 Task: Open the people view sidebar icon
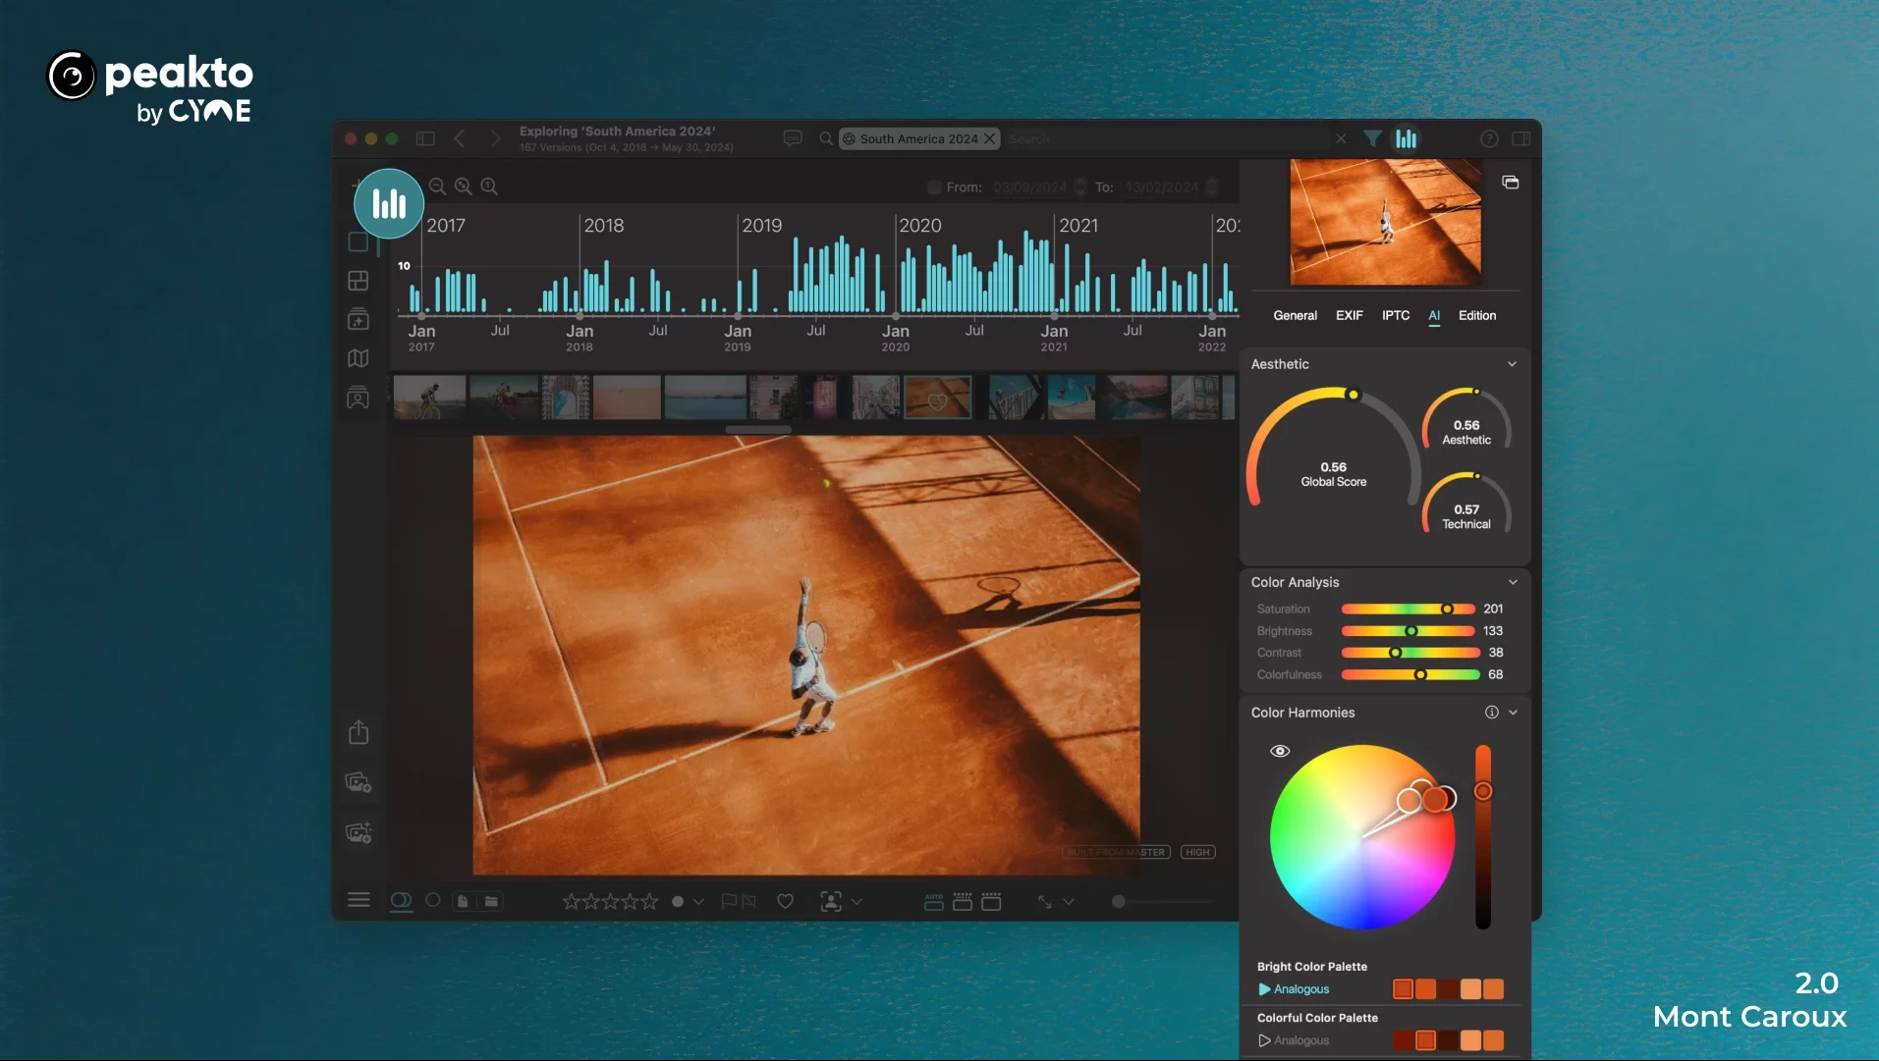tap(359, 398)
